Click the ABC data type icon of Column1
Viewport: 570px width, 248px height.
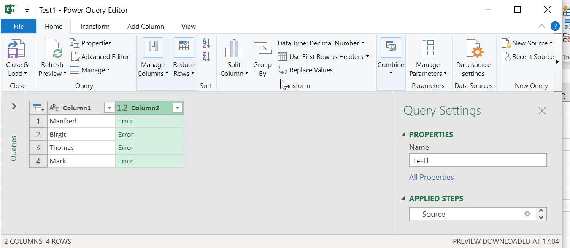click(x=54, y=108)
